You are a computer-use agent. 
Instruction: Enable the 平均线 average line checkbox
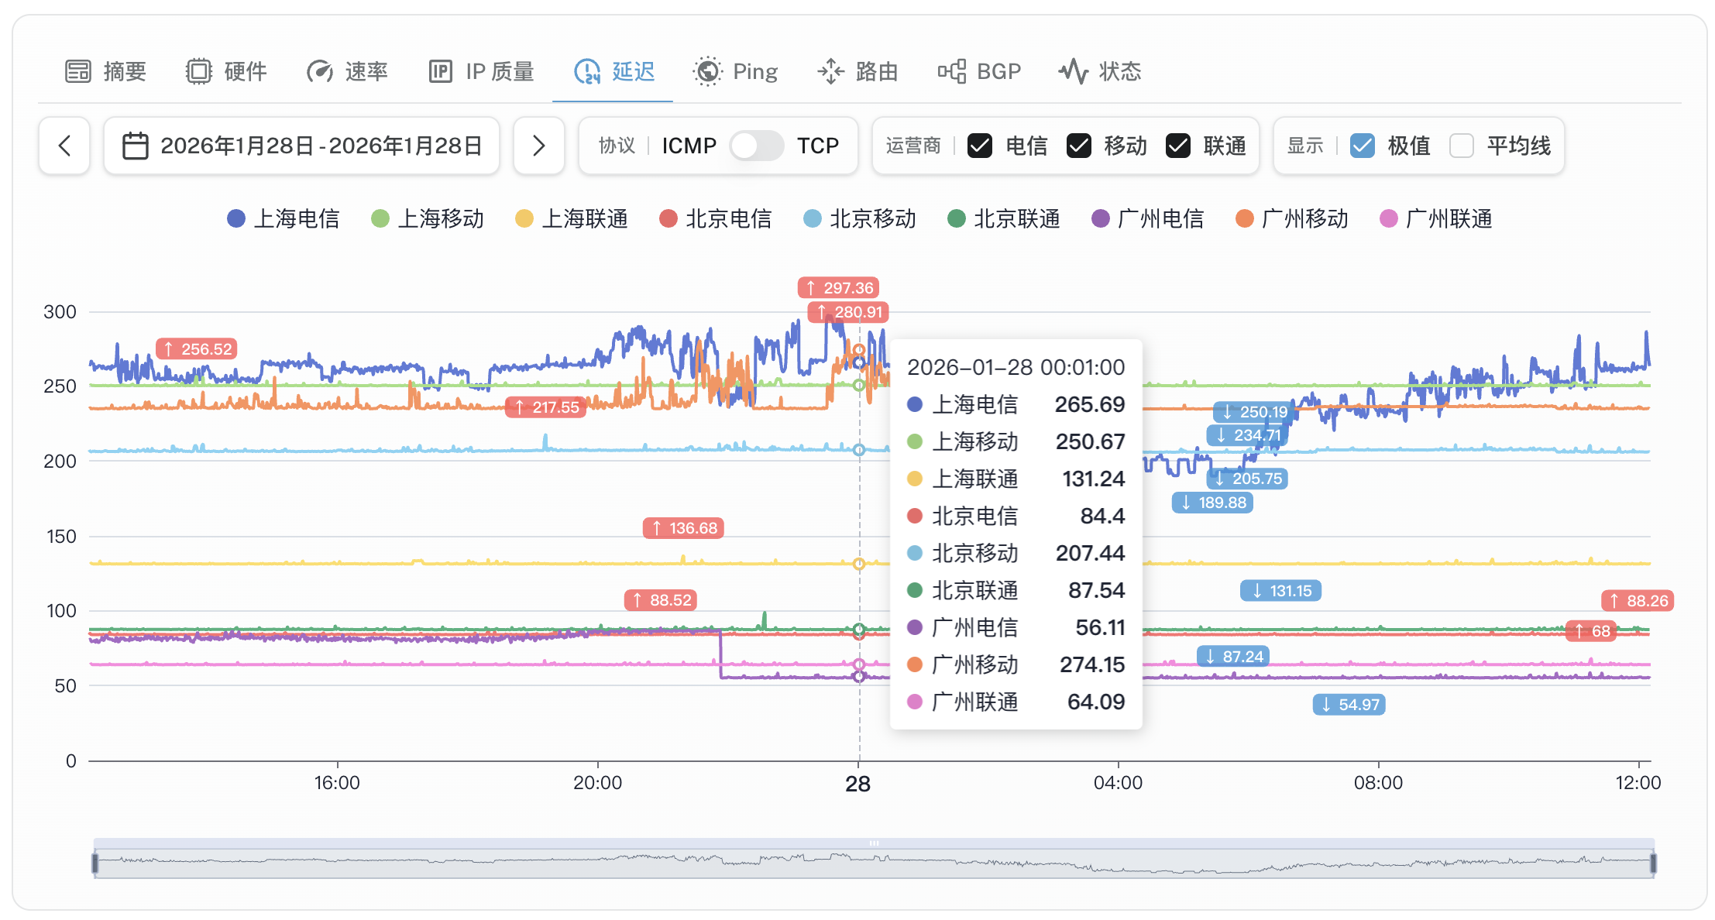1461,146
